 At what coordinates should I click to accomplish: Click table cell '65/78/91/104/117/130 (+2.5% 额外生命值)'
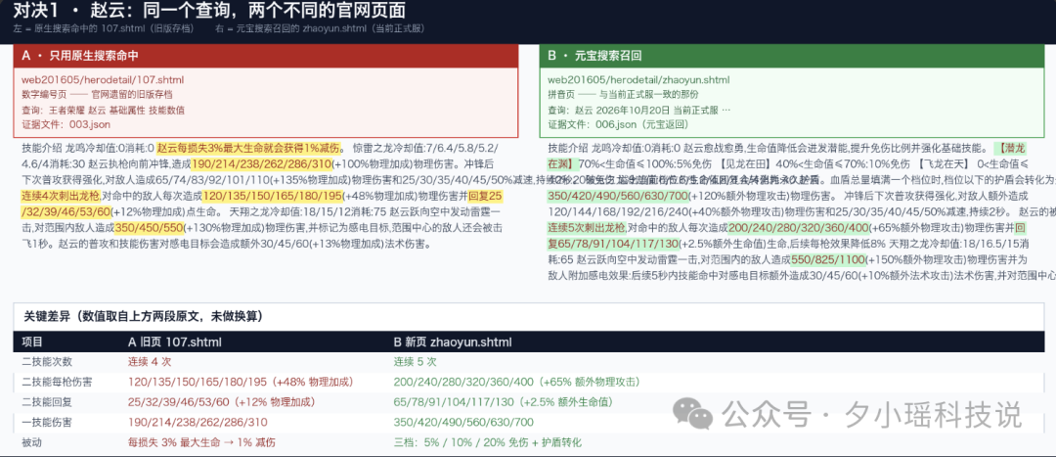pos(504,402)
